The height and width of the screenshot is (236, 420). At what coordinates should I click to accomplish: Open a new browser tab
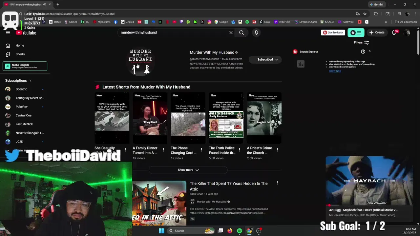(x=58, y=5)
